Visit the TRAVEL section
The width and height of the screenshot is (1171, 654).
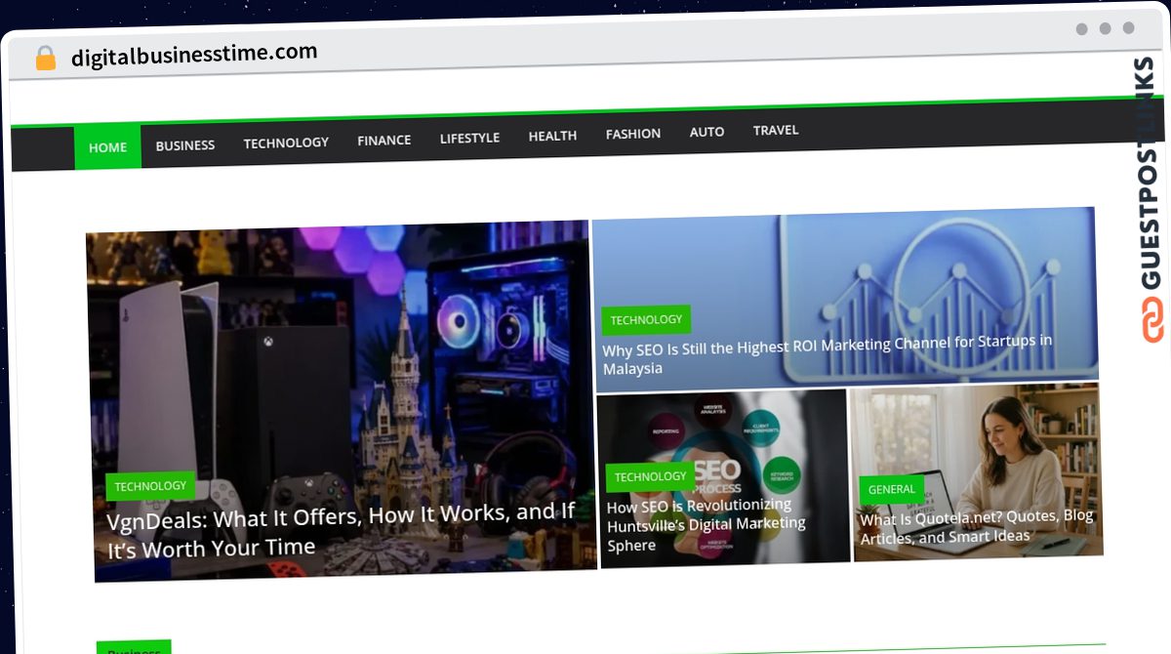point(775,130)
